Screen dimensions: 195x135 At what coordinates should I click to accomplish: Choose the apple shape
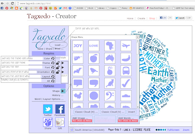coord(94,58)
